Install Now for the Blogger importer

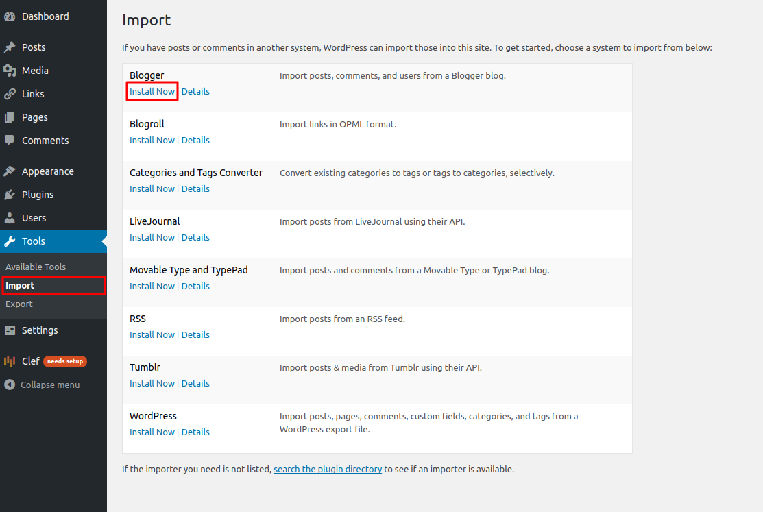click(x=152, y=91)
